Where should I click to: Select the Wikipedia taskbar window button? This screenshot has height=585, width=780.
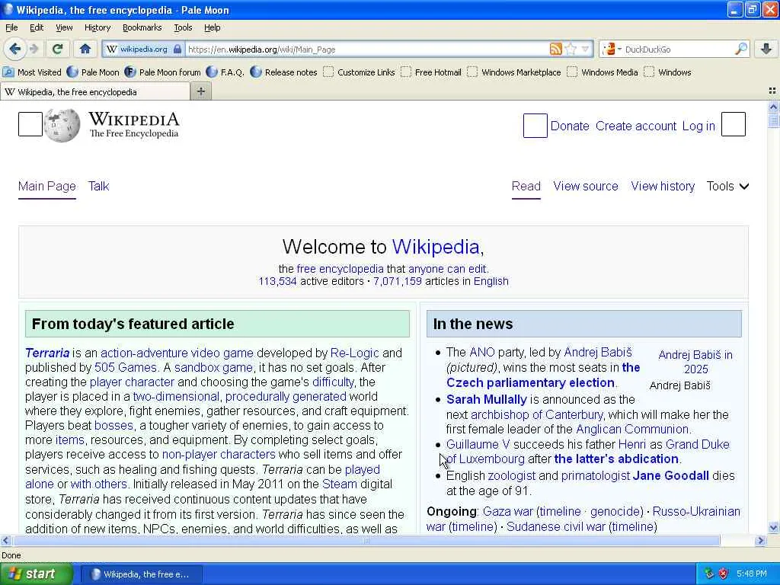141,574
